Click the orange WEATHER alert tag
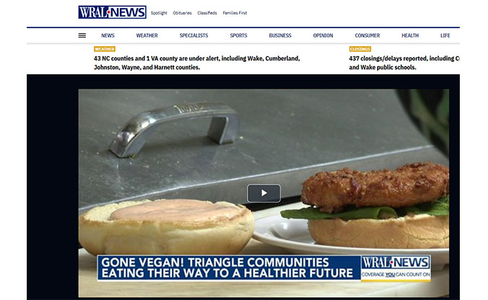 pyautogui.click(x=105, y=49)
